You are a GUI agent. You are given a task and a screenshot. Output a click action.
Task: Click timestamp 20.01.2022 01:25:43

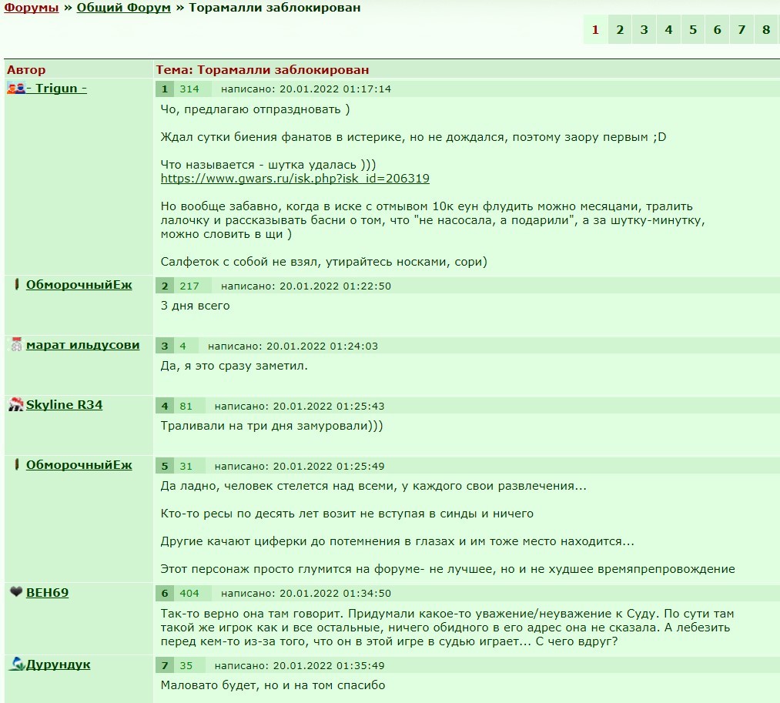pyautogui.click(x=329, y=406)
